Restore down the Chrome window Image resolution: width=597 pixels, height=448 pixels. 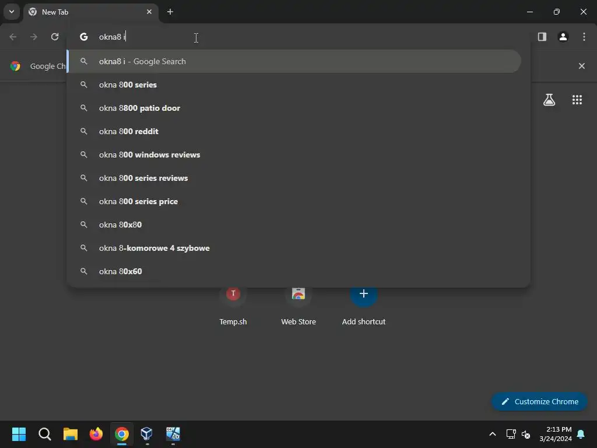(x=557, y=12)
